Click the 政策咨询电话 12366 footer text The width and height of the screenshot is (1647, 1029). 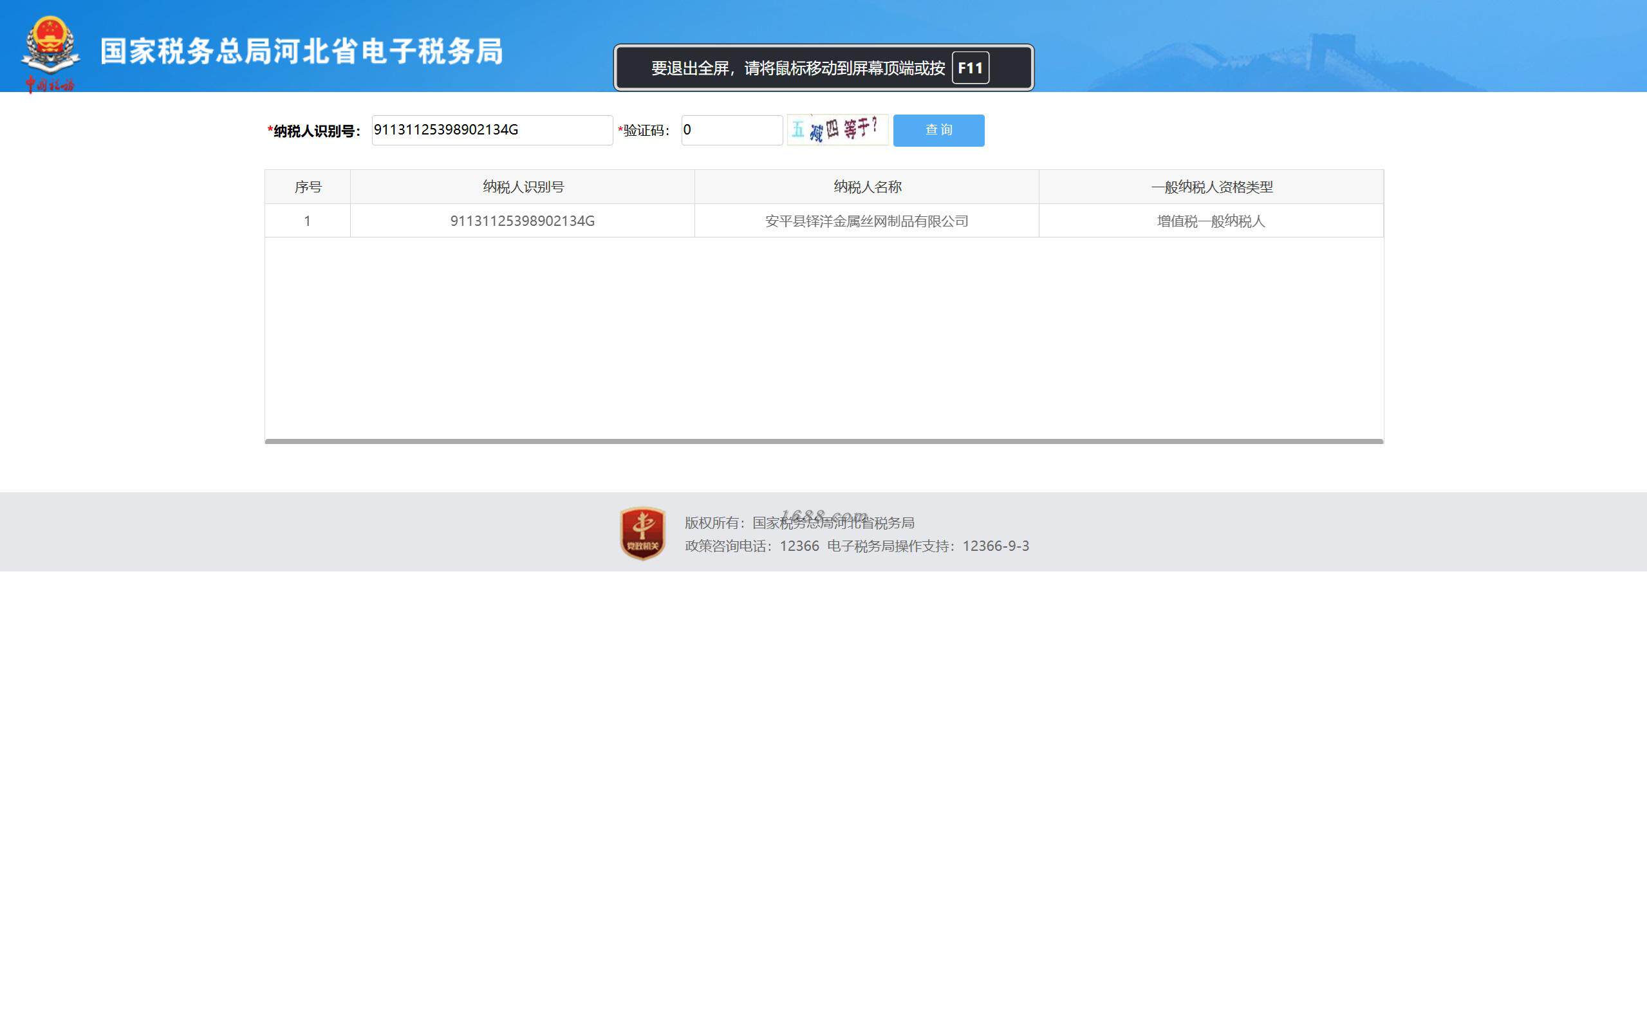click(x=751, y=546)
